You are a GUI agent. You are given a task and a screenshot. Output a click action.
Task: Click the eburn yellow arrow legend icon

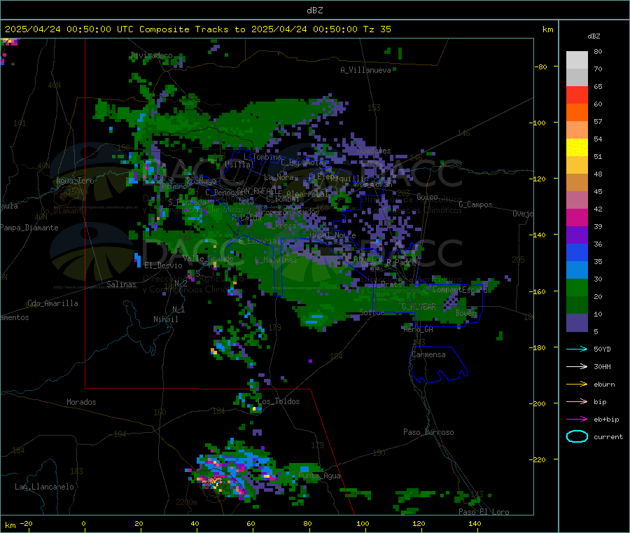tap(577, 384)
